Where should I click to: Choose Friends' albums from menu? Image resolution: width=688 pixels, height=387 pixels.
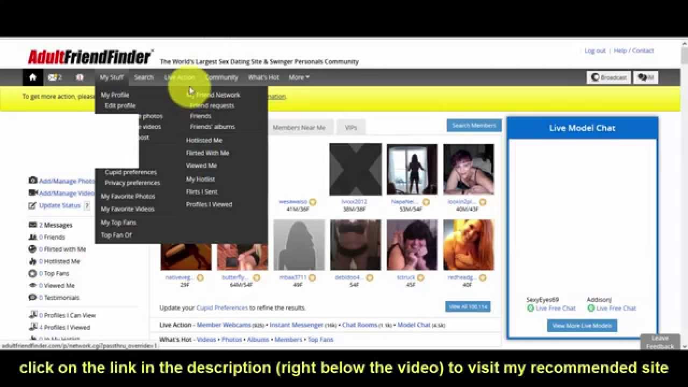tap(212, 127)
